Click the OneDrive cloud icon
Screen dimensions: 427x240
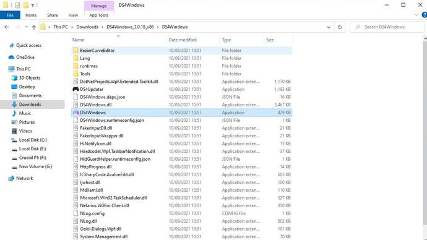tap(11, 57)
